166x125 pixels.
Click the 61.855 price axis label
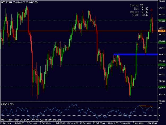pos(162,68)
